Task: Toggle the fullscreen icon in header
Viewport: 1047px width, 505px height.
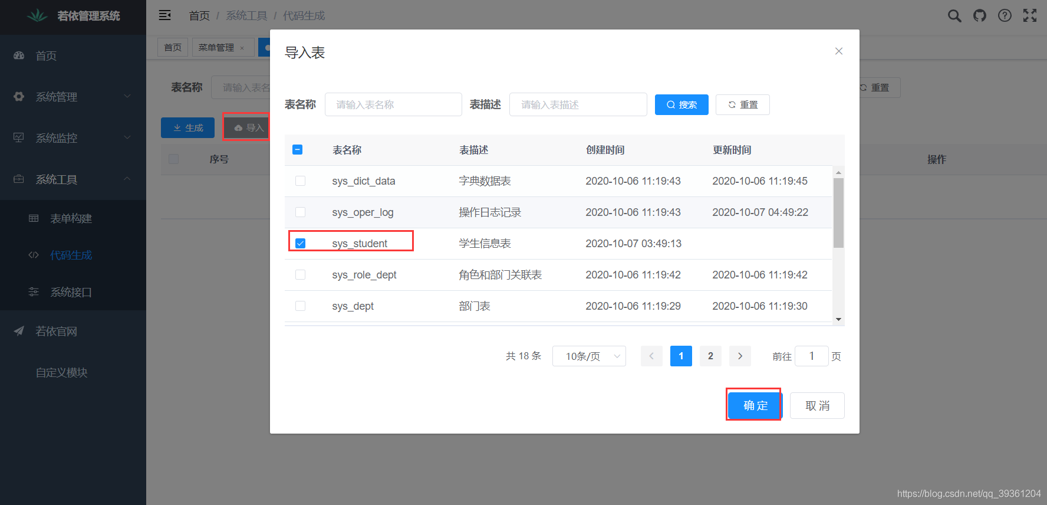Action: pos(1030,16)
